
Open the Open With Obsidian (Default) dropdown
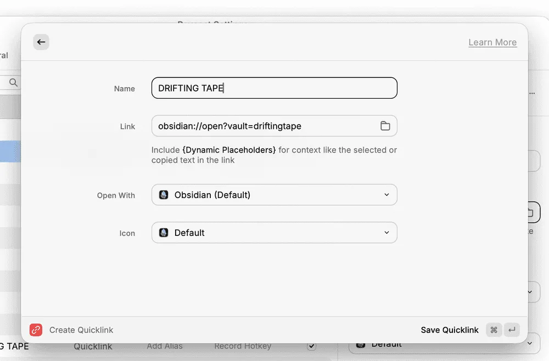[x=274, y=195]
